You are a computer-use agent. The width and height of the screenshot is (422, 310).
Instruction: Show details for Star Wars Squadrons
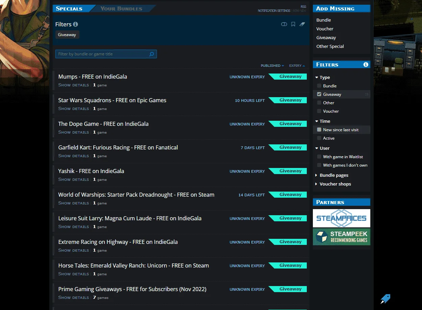tap(73, 109)
